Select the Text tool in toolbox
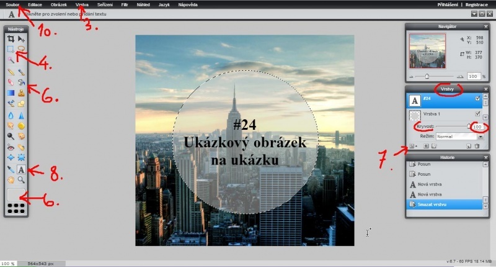 (22, 169)
